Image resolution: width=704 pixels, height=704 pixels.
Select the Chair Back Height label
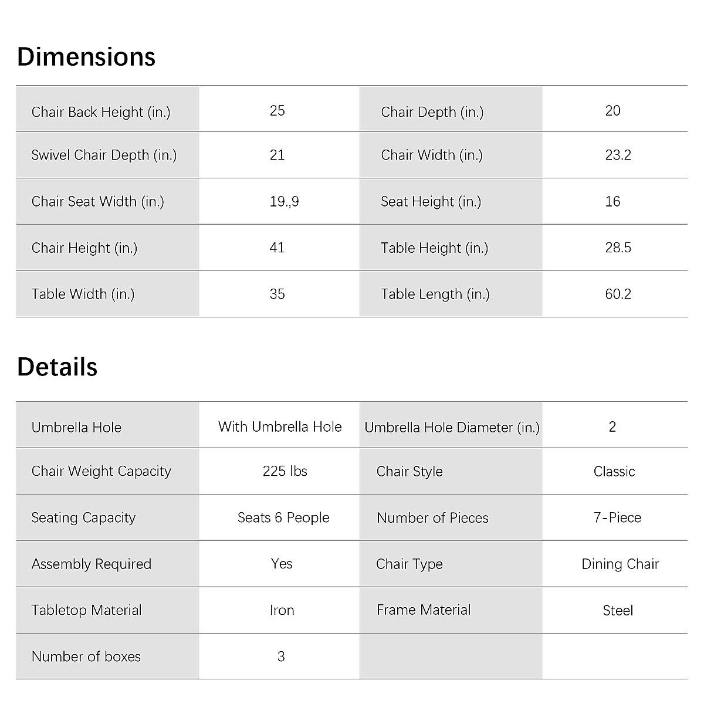[101, 111]
